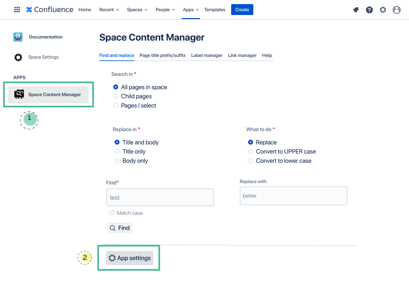Expand the Spaces dropdown menu
The height and width of the screenshot is (282, 409).
click(x=137, y=10)
